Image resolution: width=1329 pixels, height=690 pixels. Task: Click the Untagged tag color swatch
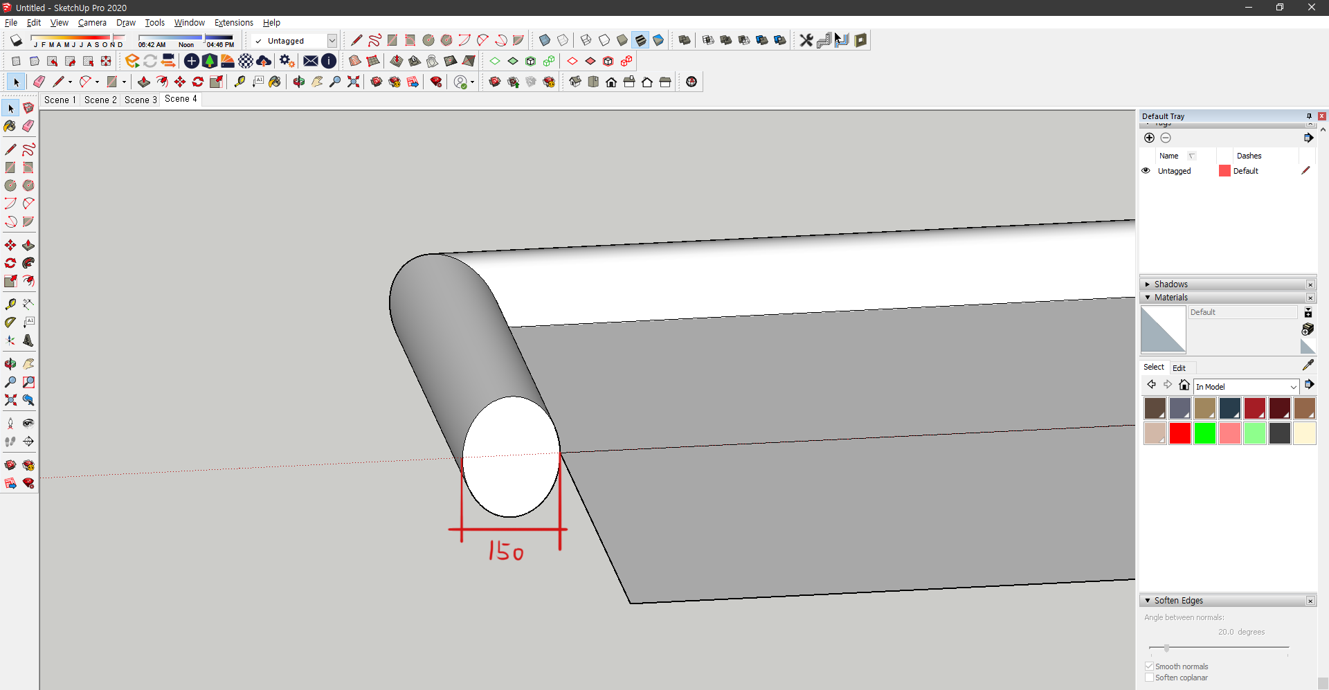(1224, 171)
